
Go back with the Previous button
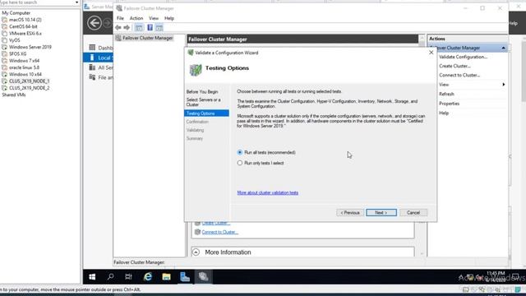(x=350, y=213)
